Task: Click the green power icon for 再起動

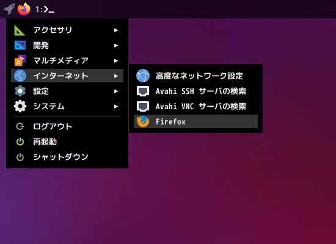Action: [x=20, y=142]
